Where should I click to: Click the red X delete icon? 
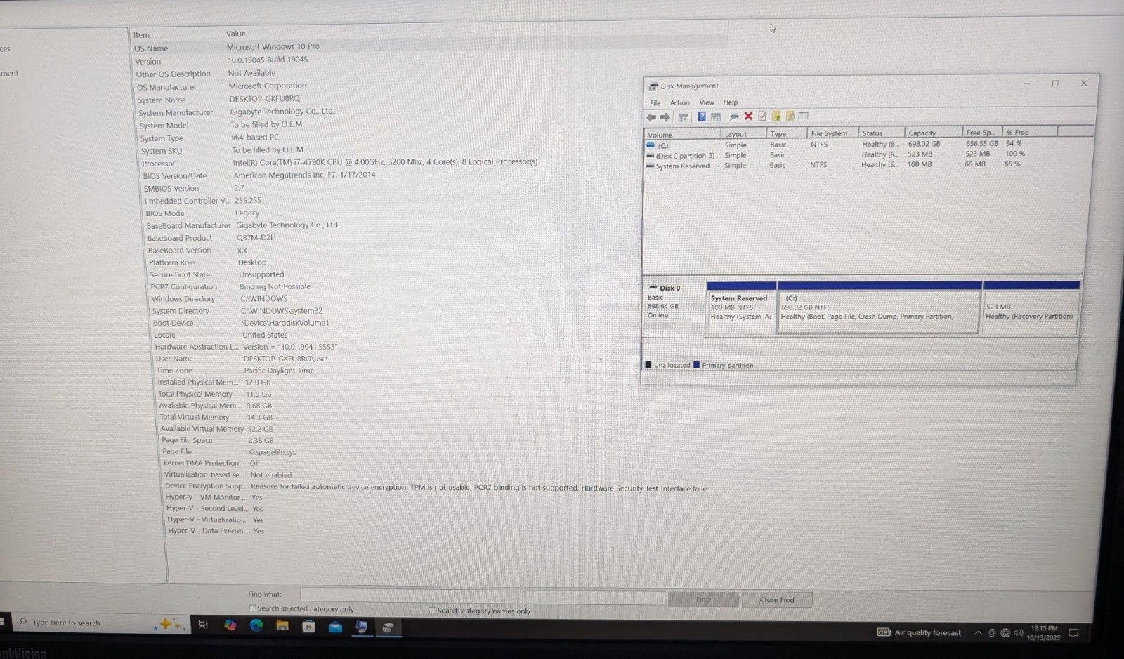pyautogui.click(x=748, y=117)
